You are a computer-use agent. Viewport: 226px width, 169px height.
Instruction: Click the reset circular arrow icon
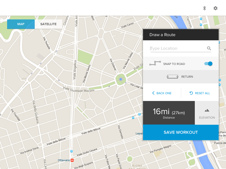[x=191, y=93]
